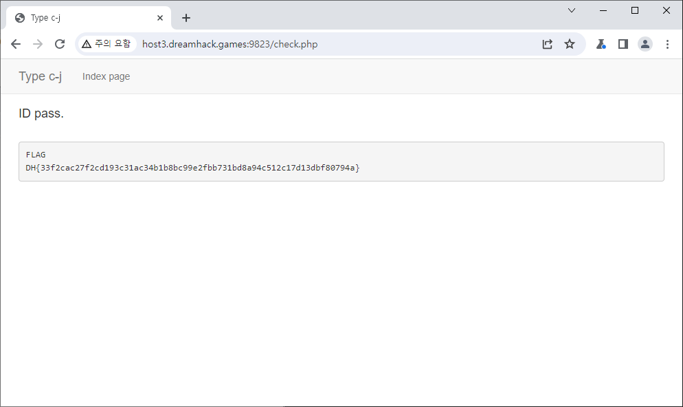Image resolution: width=683 pixels, height=407 pixels.
Task: Maximize the Chrome browser window
Action: tap(635, 10)
